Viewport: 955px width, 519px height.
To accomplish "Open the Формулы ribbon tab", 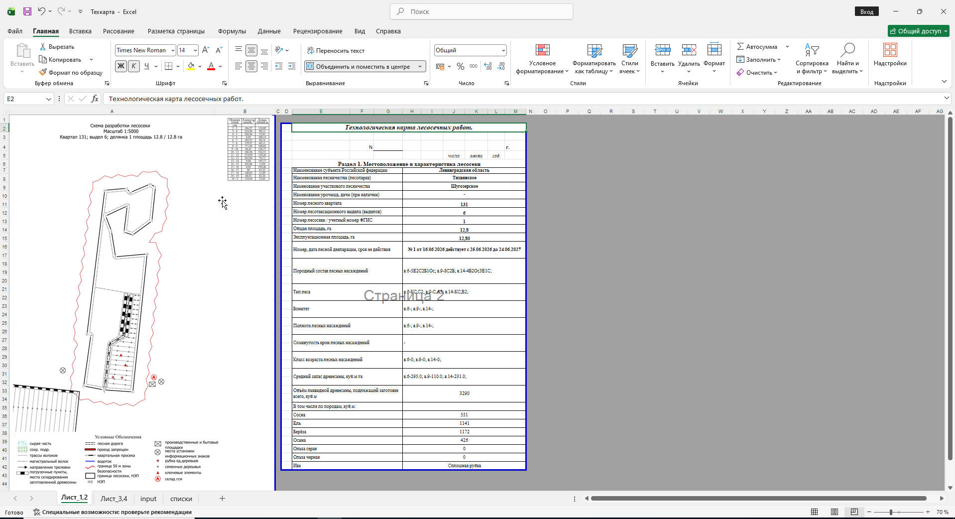I will pos(232,31).
